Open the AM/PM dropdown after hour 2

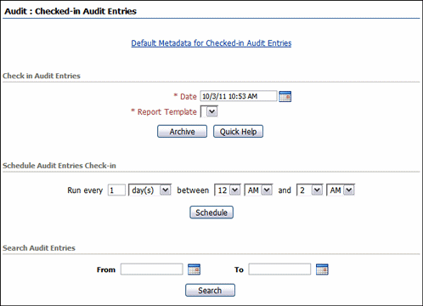[x=341, y=190]
